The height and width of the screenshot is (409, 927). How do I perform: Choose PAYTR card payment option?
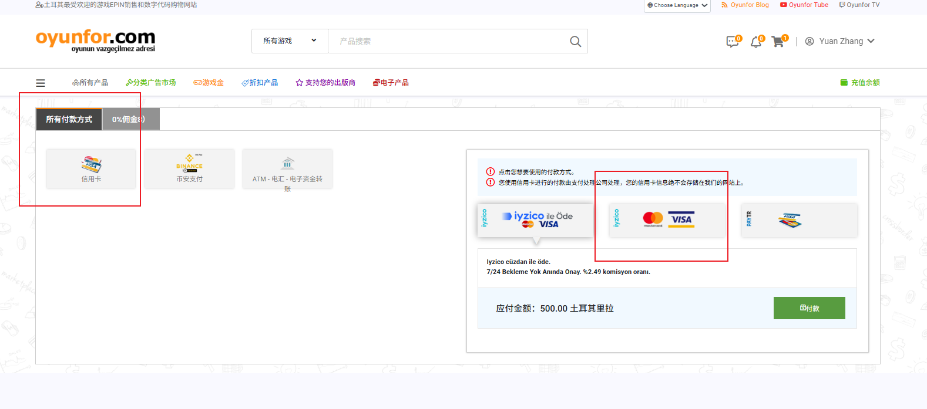click(x=800, y=220)
